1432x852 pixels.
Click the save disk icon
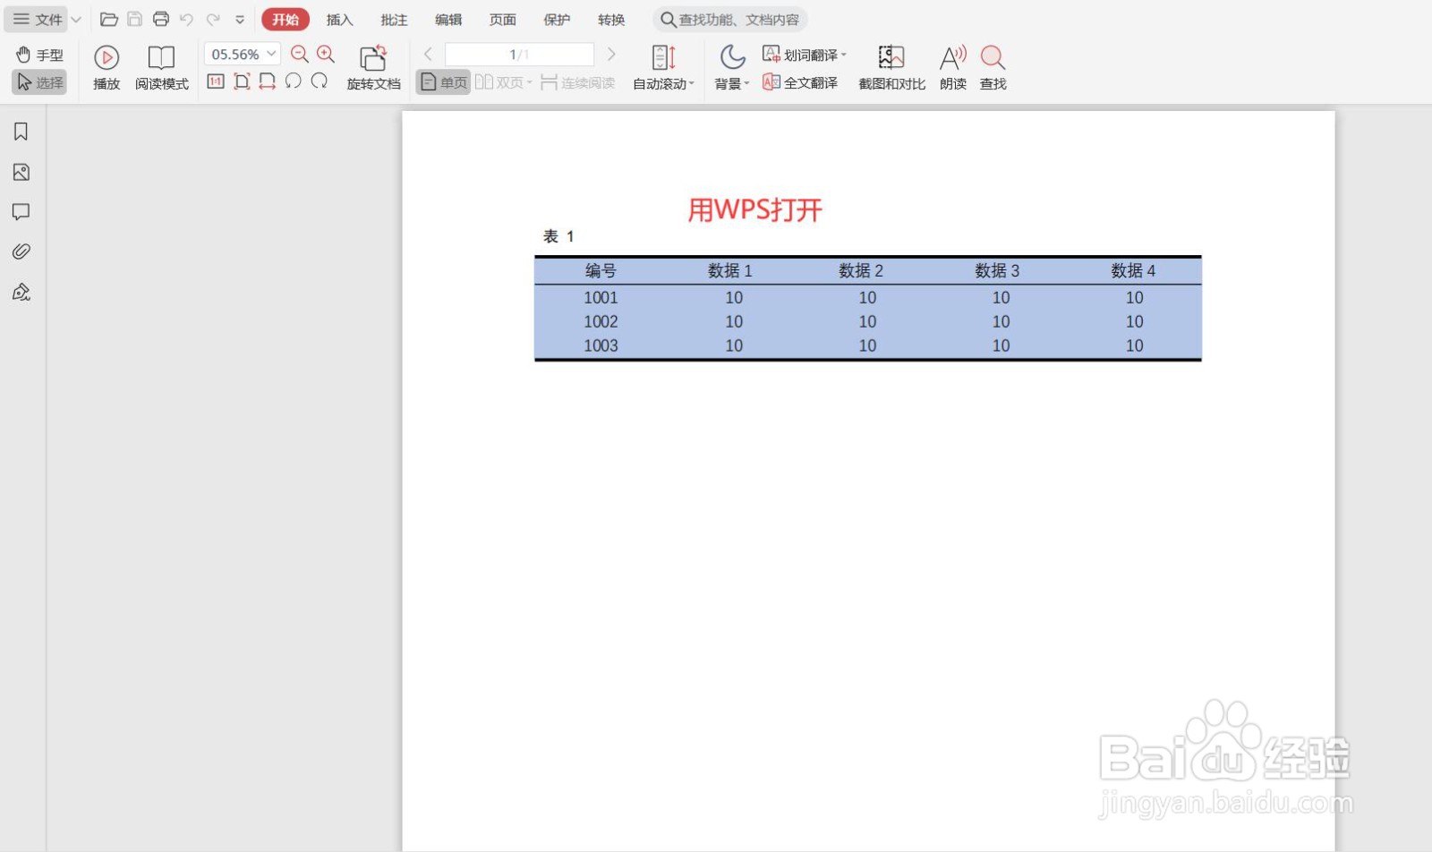pos(134,19)
